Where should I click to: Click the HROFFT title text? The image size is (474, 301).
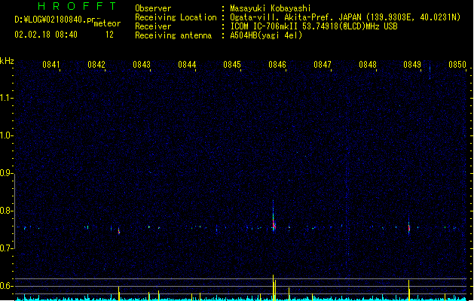coord(77,6)
